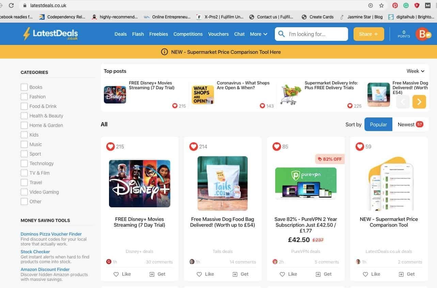This screenshot has width=437, height=288.
Task: Click Get on the Disney+ card
Action: pyautogui.click(x=157, y=274)
